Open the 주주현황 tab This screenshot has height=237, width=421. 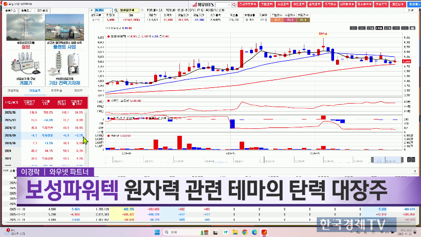coord(57,91)
